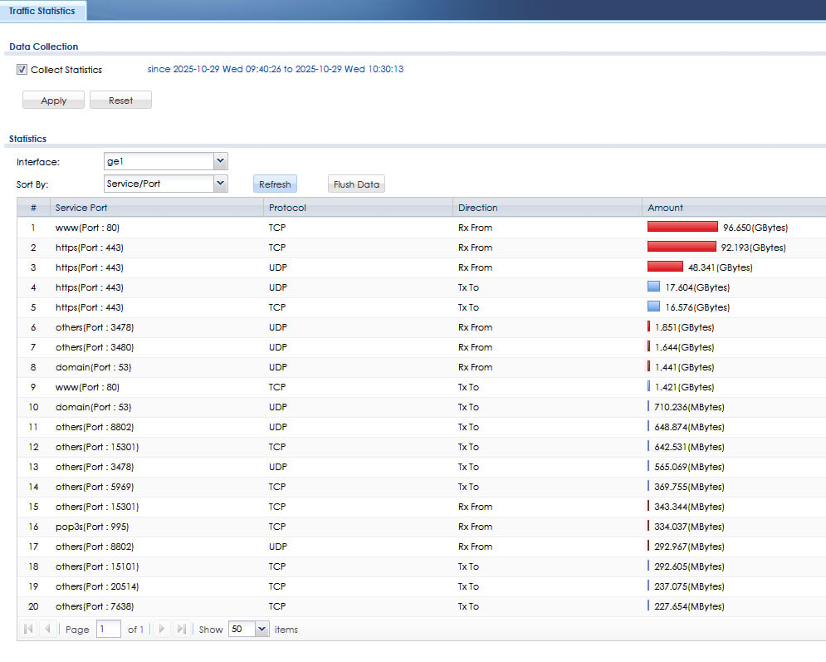This screenshot has height=662, width=826.
Task: Sort by the Amount column header
Action: pos(734,208)
